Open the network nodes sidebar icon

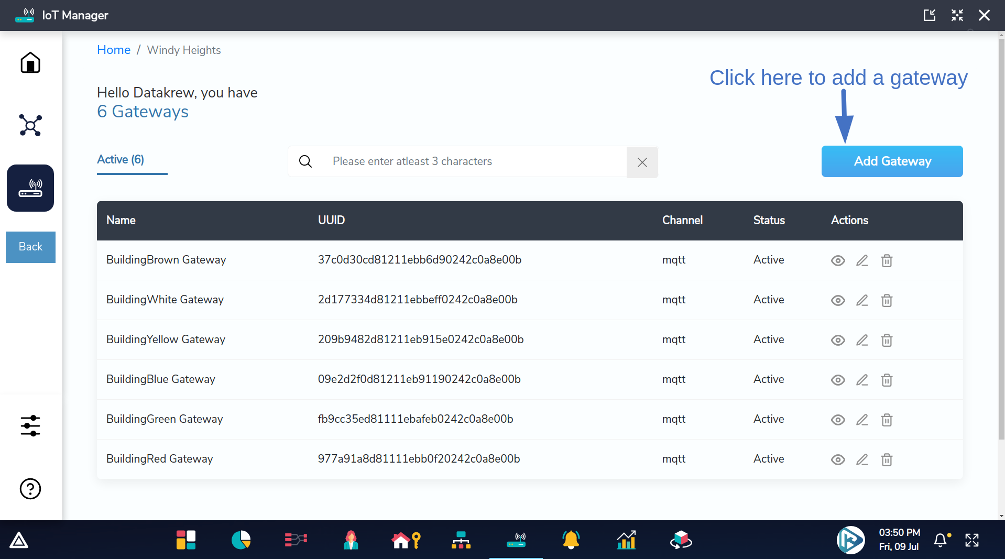(x=30, y=125)
